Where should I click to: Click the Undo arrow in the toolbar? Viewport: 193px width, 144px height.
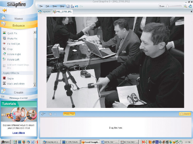pos(77,6)
